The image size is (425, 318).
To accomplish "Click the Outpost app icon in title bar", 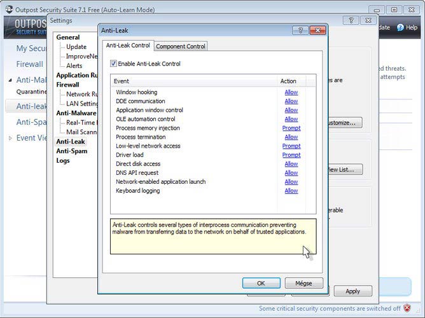I will (7, 10).
